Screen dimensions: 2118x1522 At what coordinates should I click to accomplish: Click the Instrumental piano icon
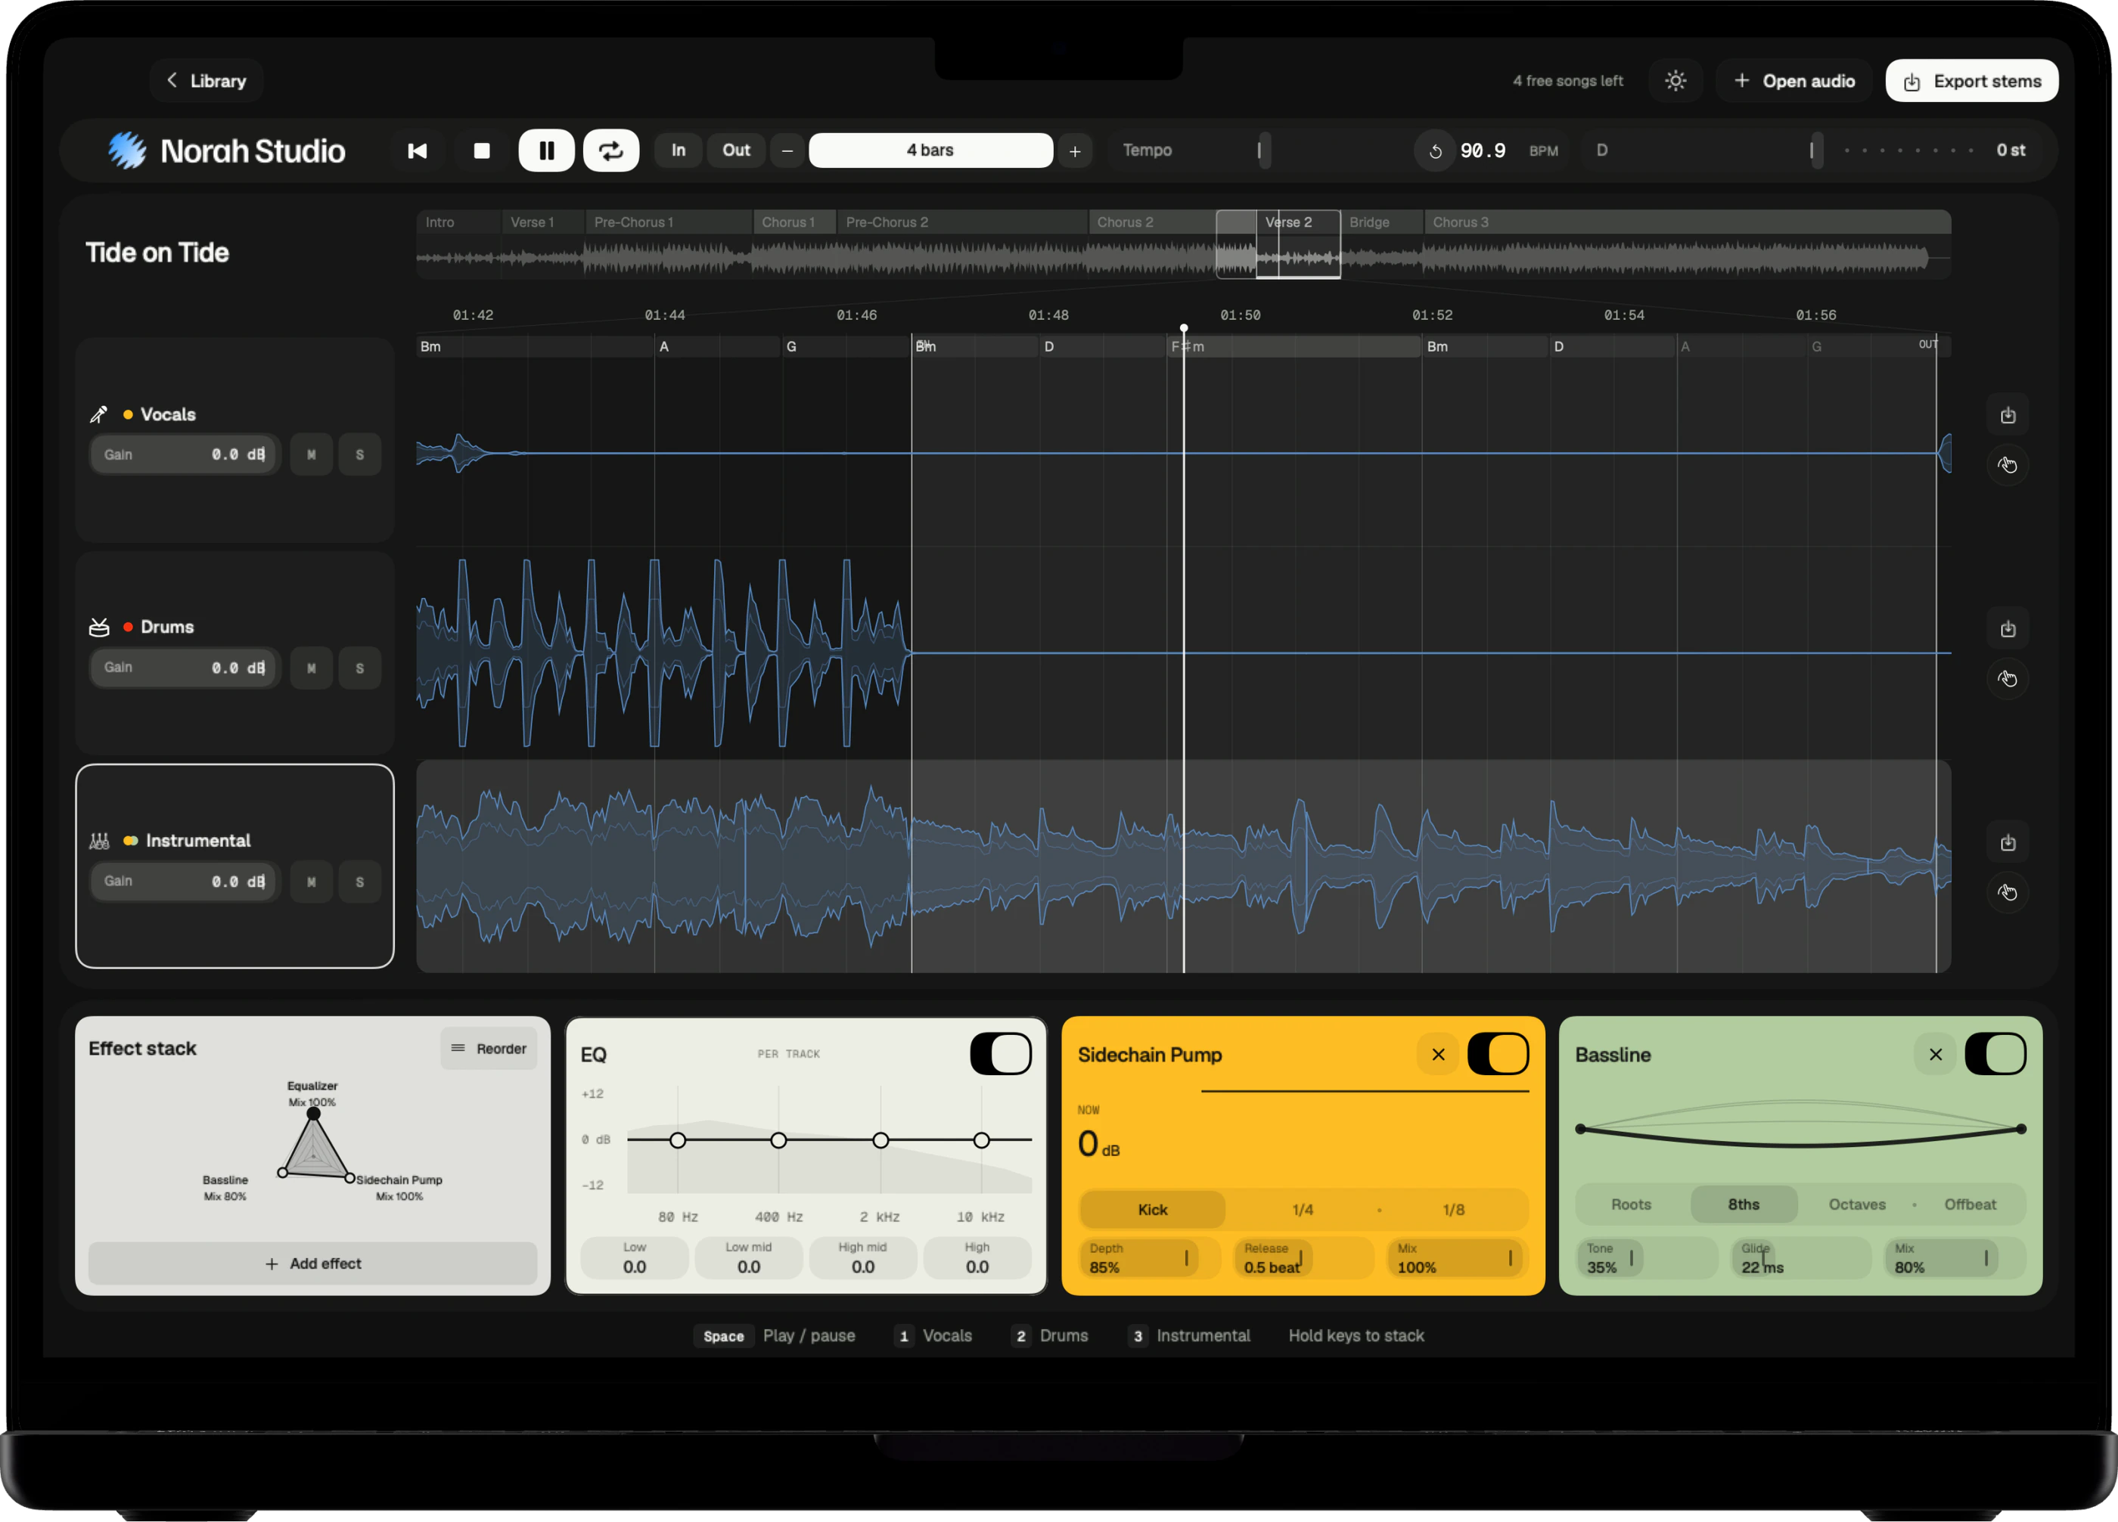tap(99, 841)
